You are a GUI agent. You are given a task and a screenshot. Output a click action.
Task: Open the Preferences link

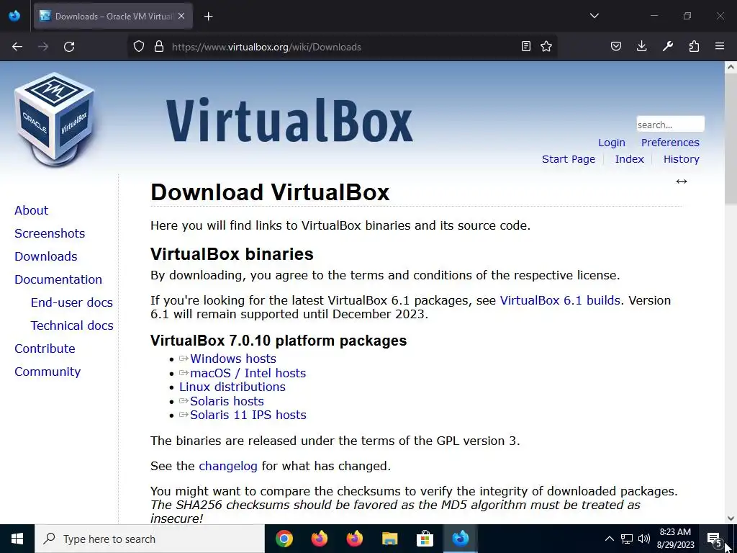point(670,143)
